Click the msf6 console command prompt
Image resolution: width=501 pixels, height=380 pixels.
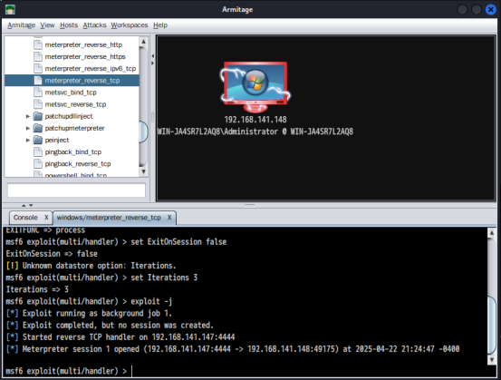pos(66,371)
